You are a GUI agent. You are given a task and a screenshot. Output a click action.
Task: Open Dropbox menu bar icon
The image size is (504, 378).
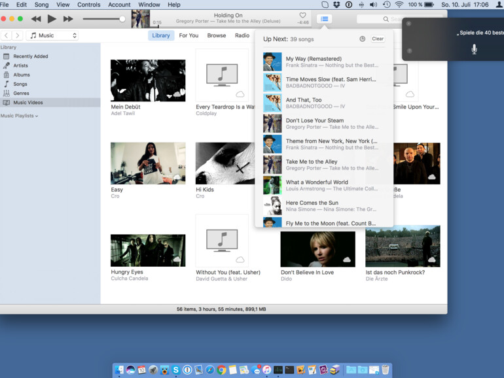pyautogui.click(x=336, y=5)
